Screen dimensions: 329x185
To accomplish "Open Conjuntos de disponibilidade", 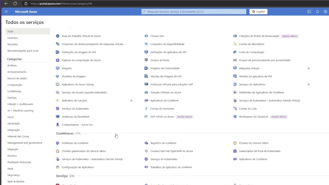I will tap(167, 44).
